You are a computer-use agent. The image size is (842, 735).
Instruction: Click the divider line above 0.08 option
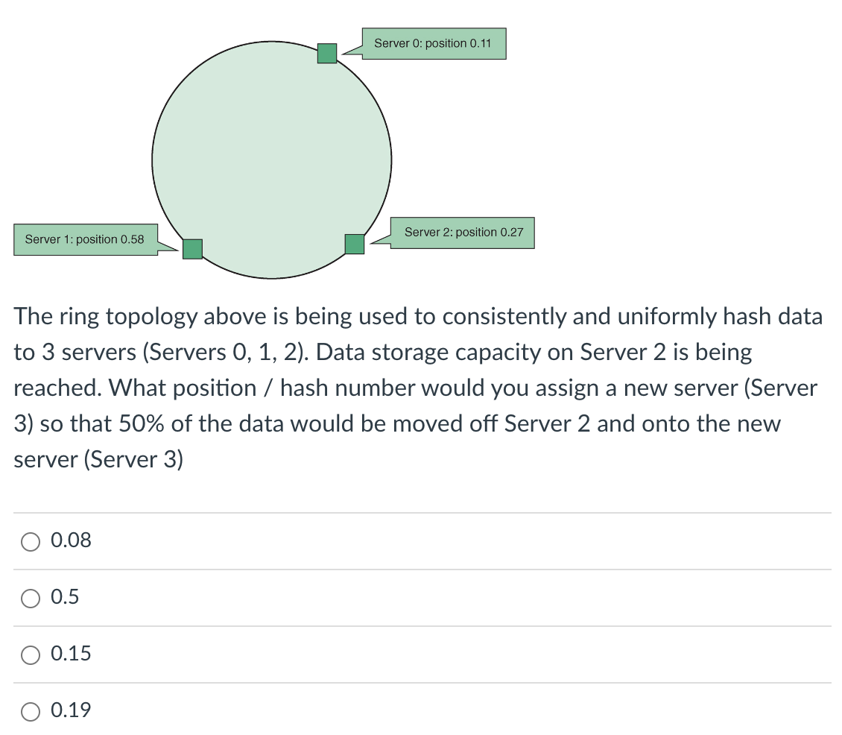[421, 511]
